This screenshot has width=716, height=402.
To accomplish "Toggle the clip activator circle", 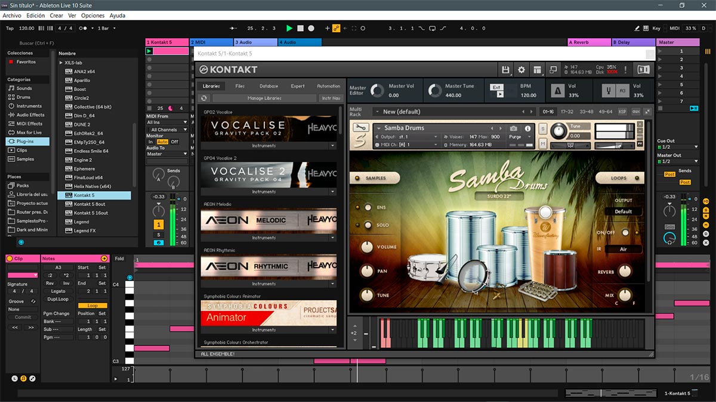I will pos(10,258).
